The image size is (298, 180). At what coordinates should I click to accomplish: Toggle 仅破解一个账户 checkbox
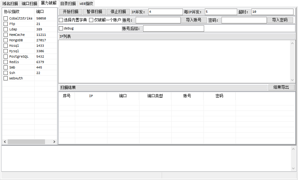[x=91, y=20]
